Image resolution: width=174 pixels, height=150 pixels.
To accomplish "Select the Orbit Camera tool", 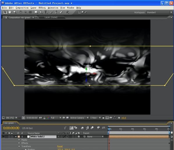I will coord(26,12).
